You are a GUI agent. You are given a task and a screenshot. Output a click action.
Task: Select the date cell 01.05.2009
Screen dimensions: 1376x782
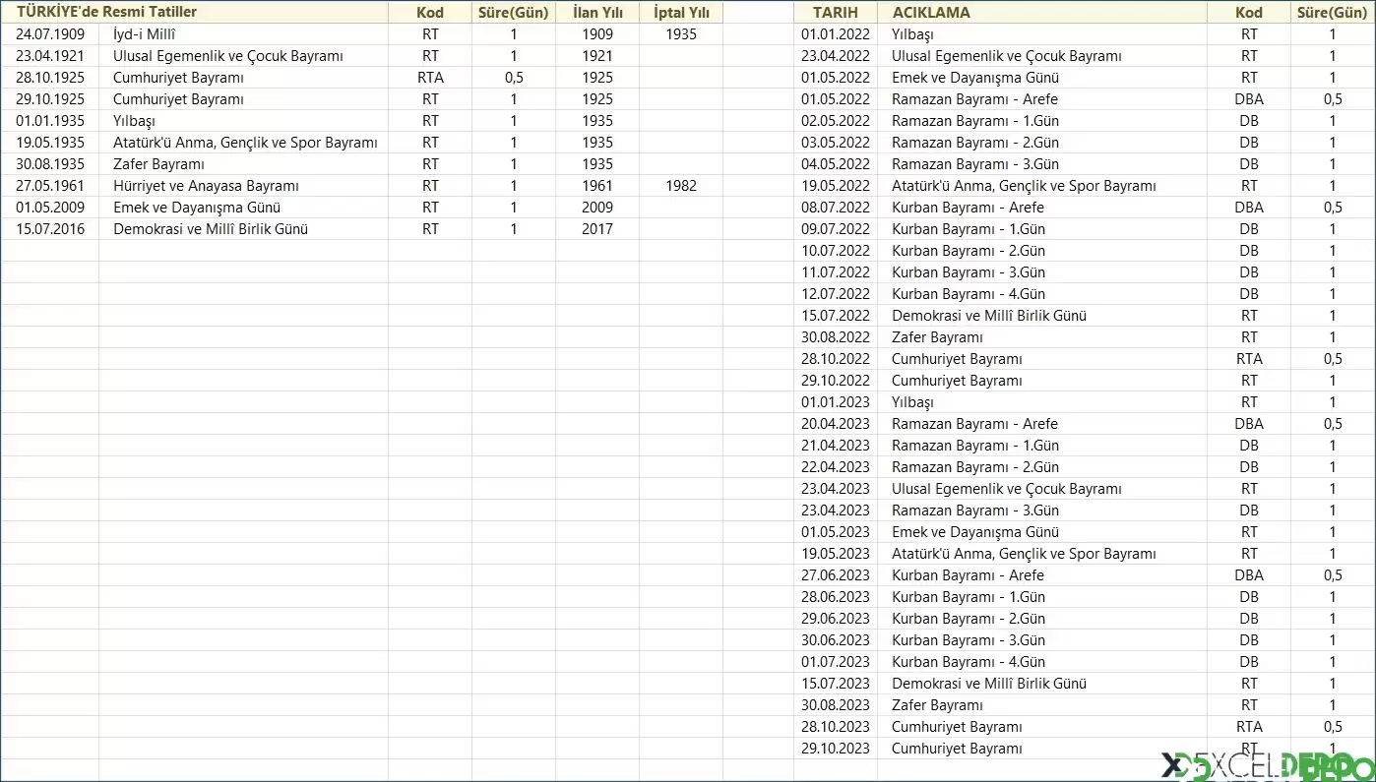point(50,208)
